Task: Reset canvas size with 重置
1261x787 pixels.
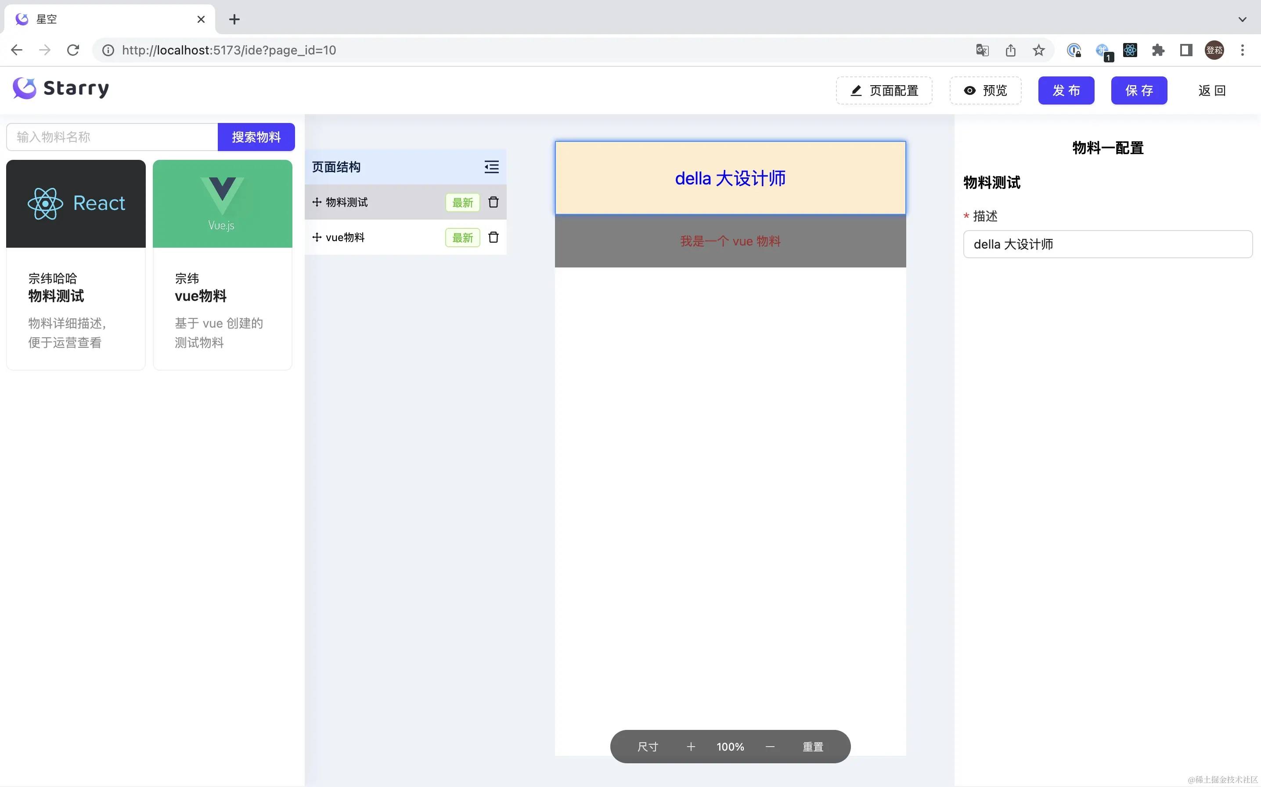Action: click(x=813, y=747)
